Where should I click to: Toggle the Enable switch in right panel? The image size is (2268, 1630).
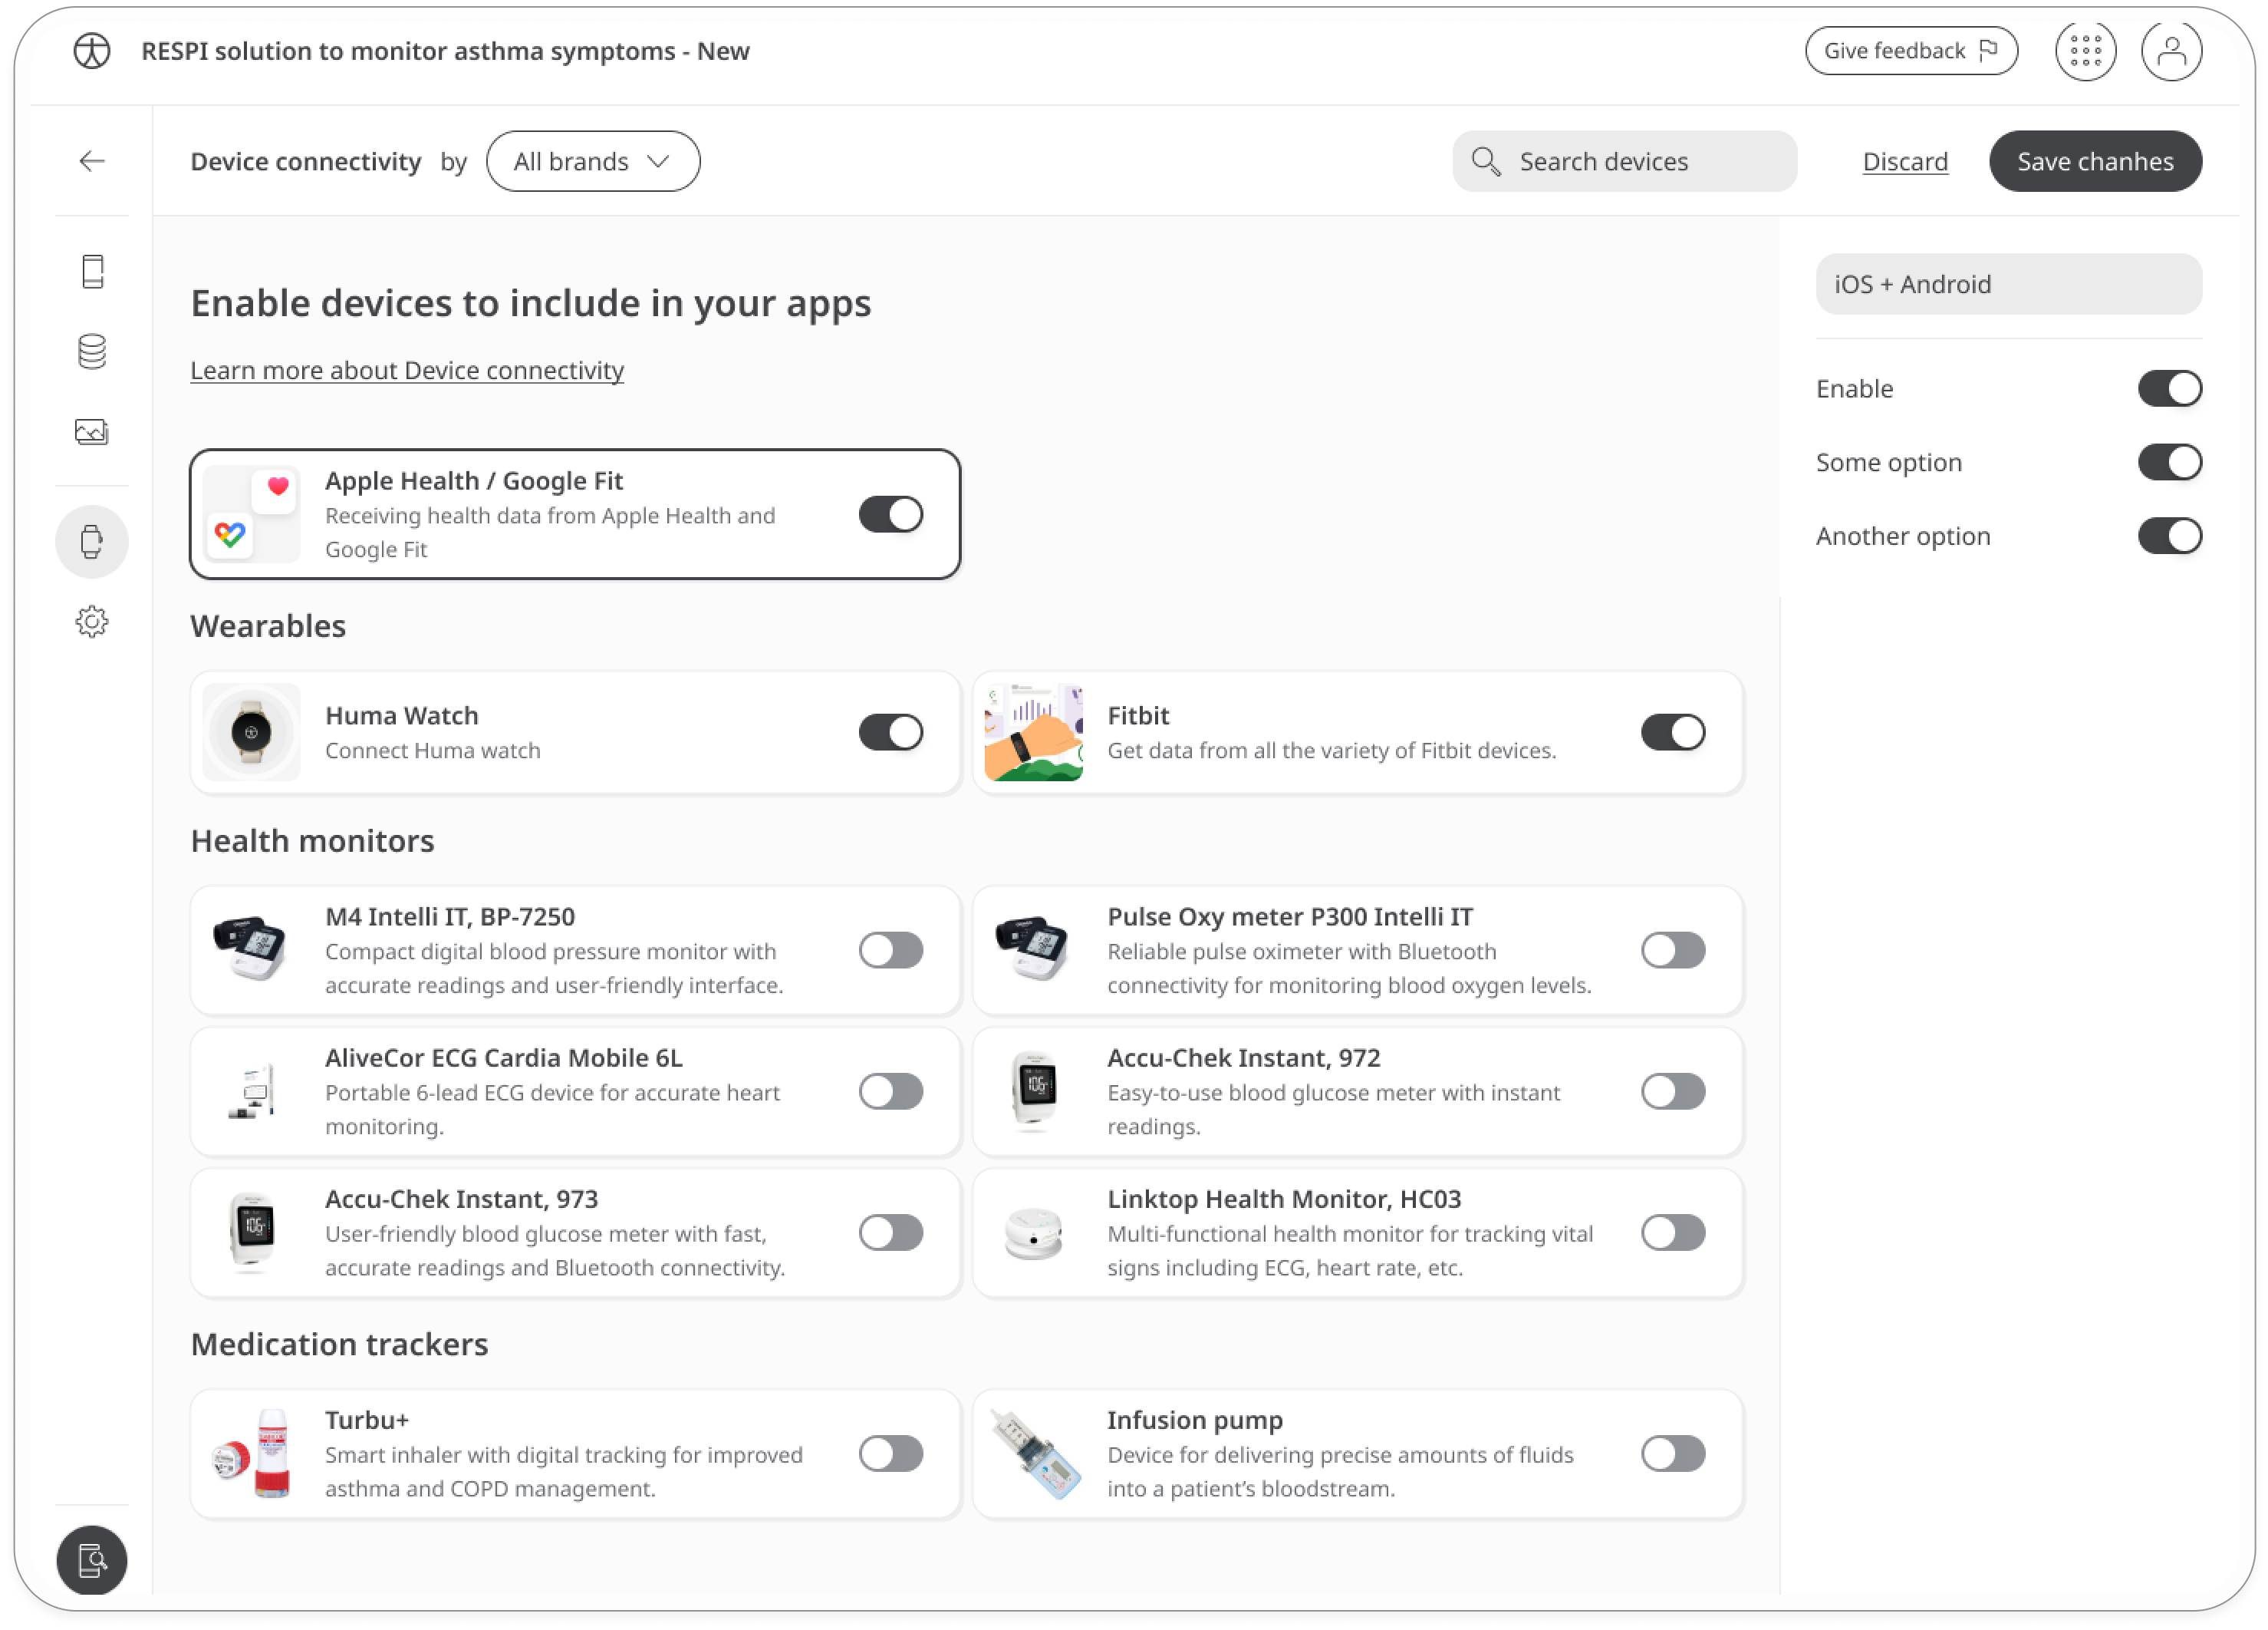pyautogui.click(x=2169, y=388)
